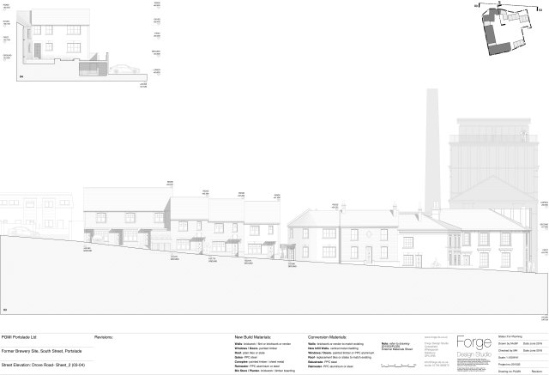Click the parked car in the top elevation
Screen dimensions: 549x375
tap(123, 69)
